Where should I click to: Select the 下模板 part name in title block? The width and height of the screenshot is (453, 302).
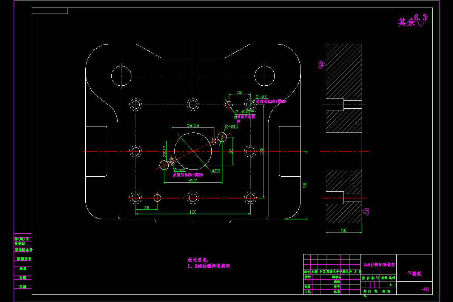coord(414,274)
